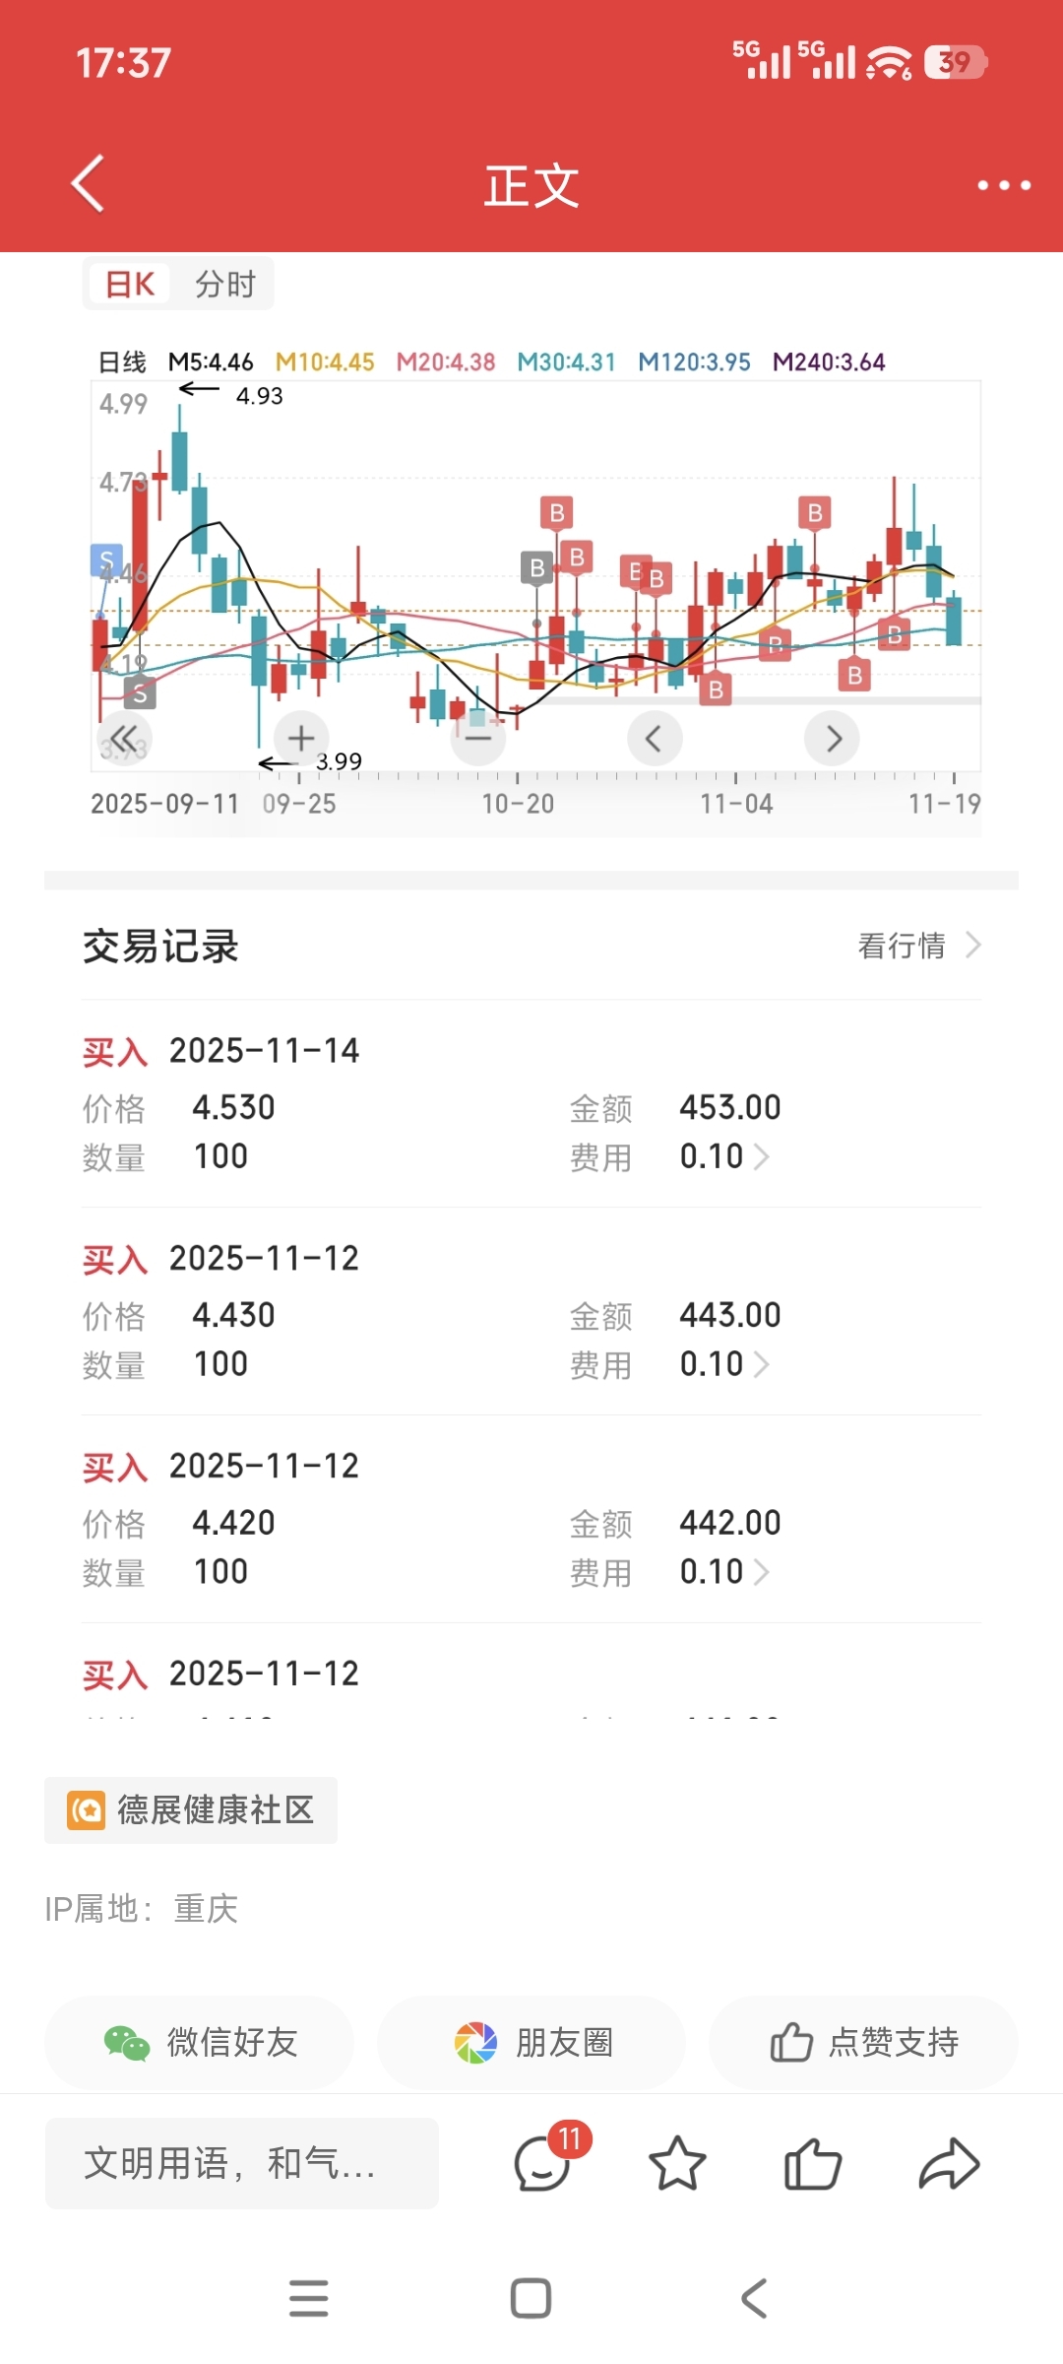Tap the 文明用语 comment input field

pyautogui.click(x=242, y=2163)
